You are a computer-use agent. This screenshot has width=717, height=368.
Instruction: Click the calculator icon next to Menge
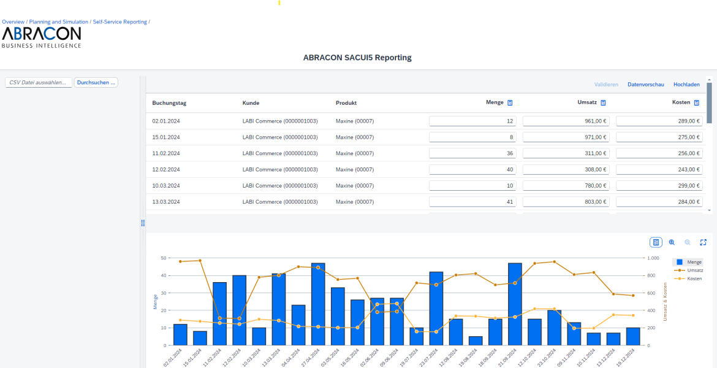click(x=510, y=103)
